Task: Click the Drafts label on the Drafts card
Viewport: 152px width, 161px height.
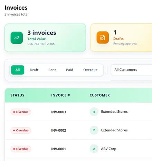Action: point(118,39)
